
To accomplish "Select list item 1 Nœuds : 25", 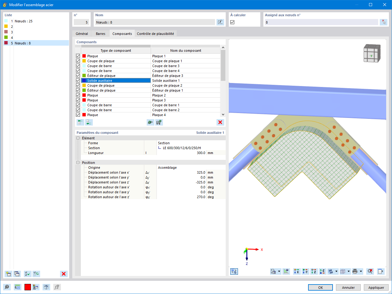I will click(36, 21).
